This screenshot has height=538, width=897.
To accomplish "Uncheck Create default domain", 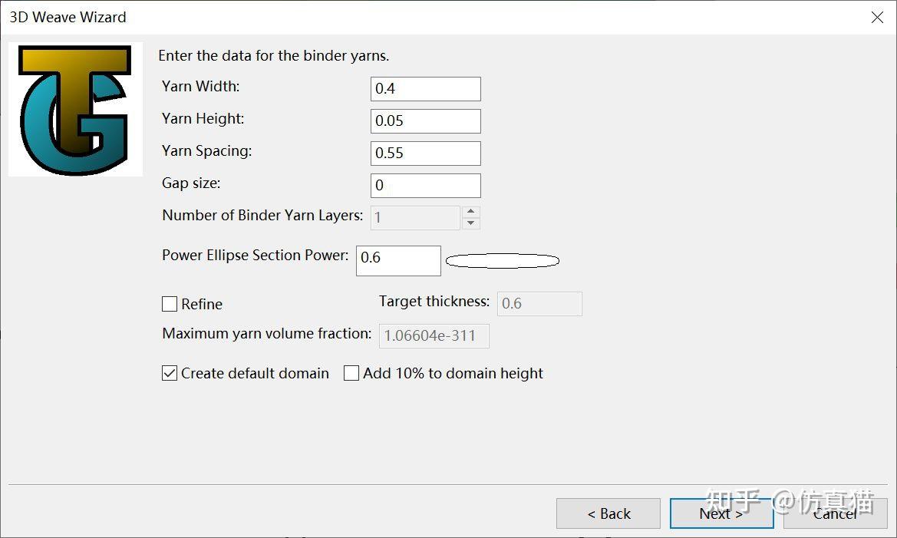I will tap(170, 374).
